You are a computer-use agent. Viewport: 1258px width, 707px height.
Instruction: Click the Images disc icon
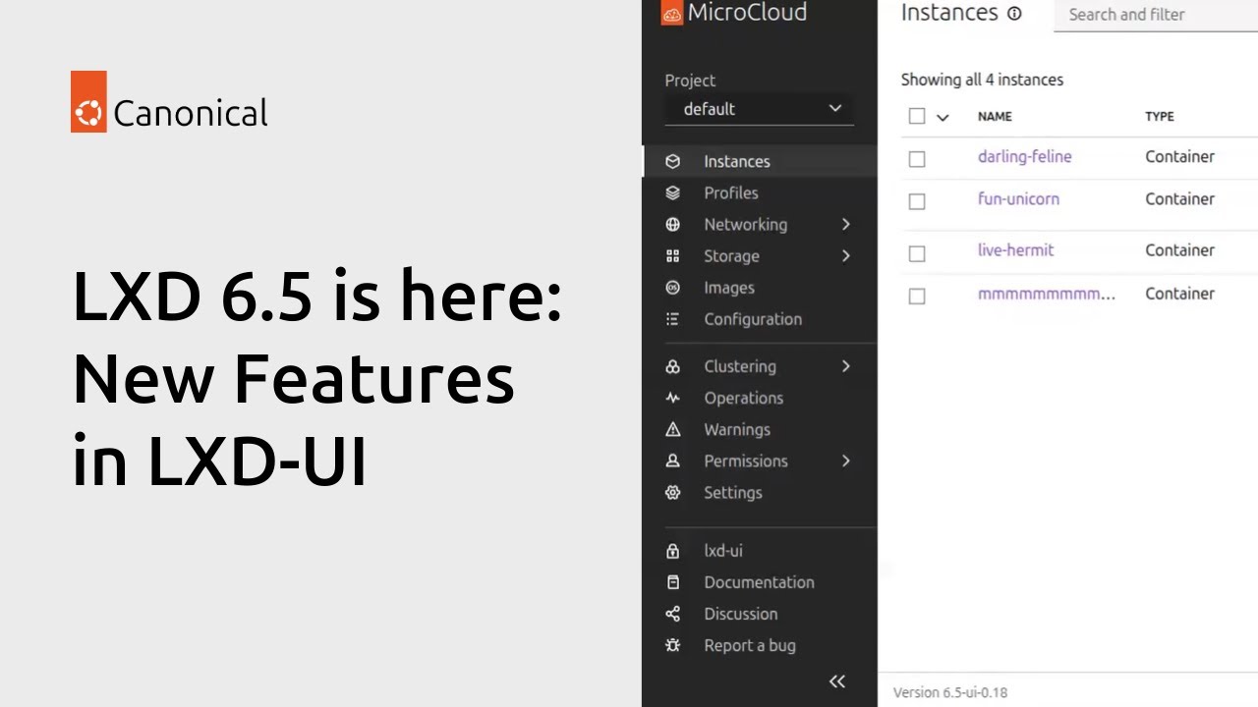(x=672, y=288)
